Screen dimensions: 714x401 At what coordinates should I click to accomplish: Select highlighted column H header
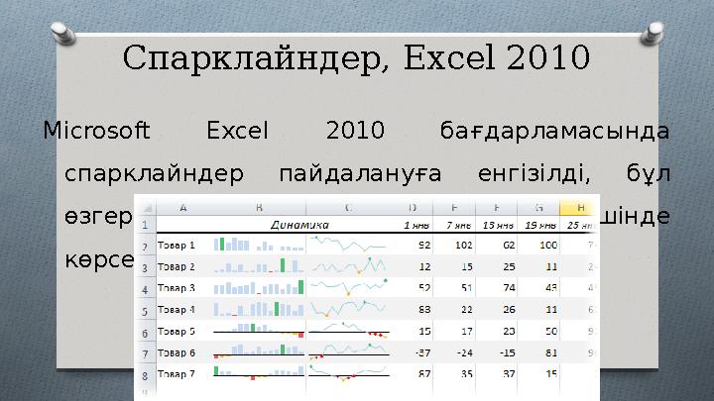click(579, 208)
